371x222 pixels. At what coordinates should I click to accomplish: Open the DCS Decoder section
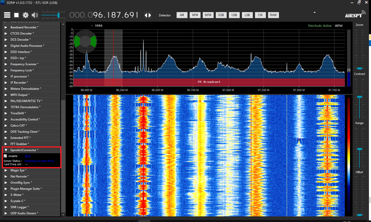(x=32, y=40)
